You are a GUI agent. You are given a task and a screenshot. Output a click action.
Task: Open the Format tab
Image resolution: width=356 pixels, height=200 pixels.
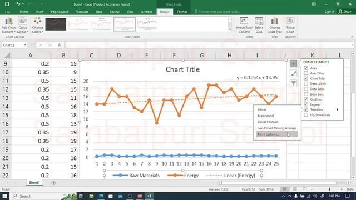182,12
